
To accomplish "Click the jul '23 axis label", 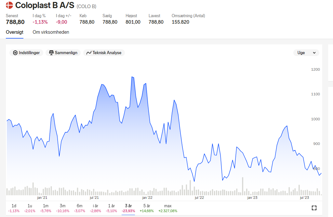I will click(x=304, y=198).
